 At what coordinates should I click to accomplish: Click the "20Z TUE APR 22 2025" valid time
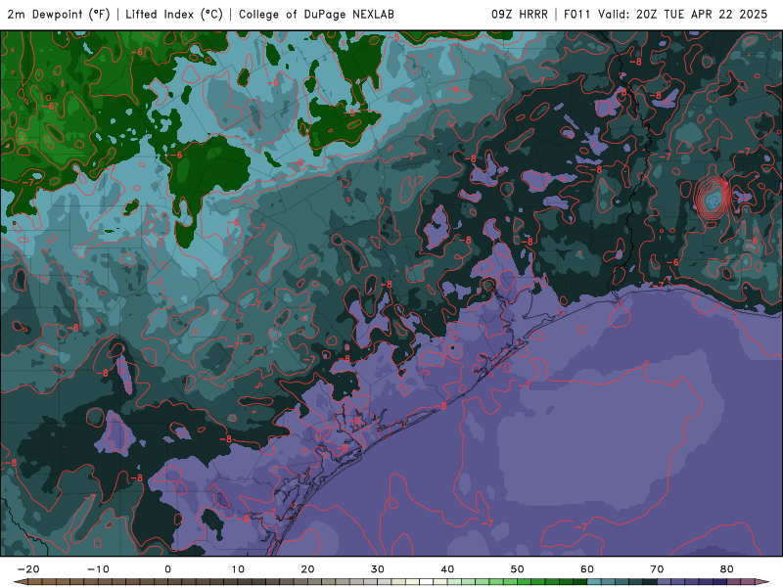[x=702, y=15]
